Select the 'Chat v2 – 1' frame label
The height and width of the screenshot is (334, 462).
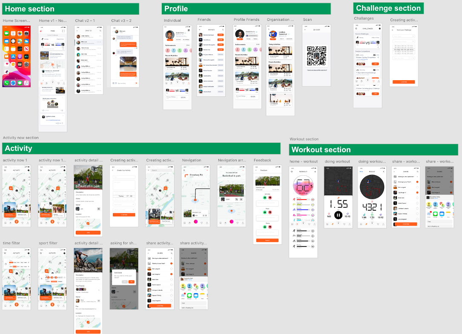85,20
